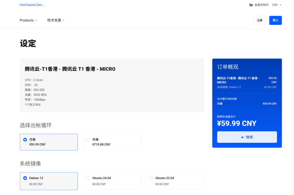Click the 查看购物车 view cart link
Image resolution: width=294 pixels, height=195 pixels.
click(261, 5)
